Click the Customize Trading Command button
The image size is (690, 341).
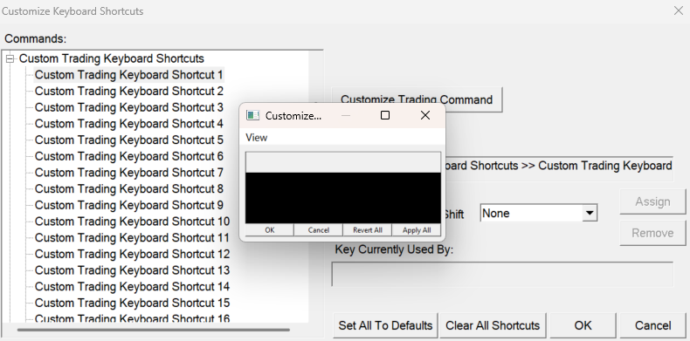[417, 99]
